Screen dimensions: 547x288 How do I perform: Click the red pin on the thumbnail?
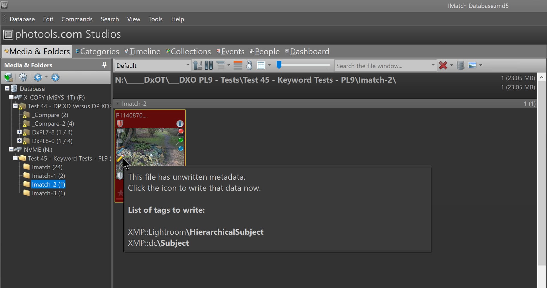[181, 132]
